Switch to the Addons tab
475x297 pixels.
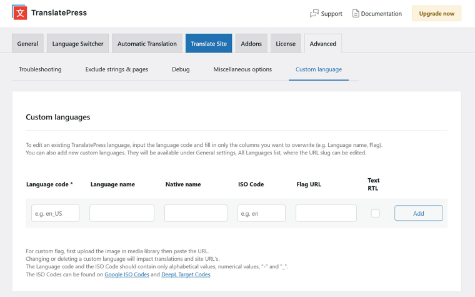(x=251, y=43)
